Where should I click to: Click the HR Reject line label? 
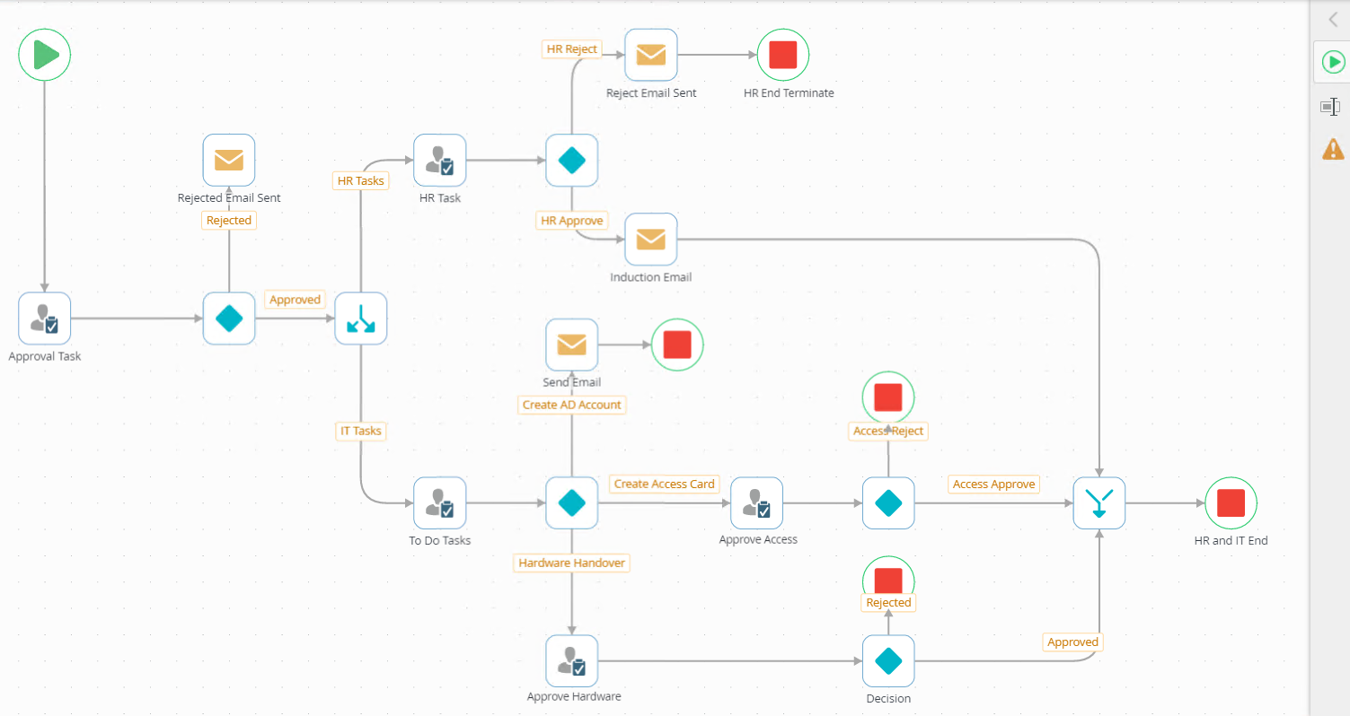[572, 48]
